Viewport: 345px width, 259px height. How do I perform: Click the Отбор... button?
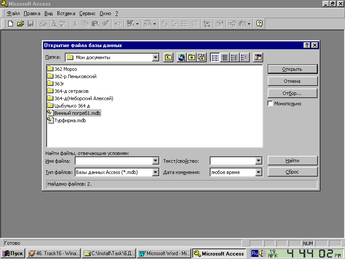point(292,93)
